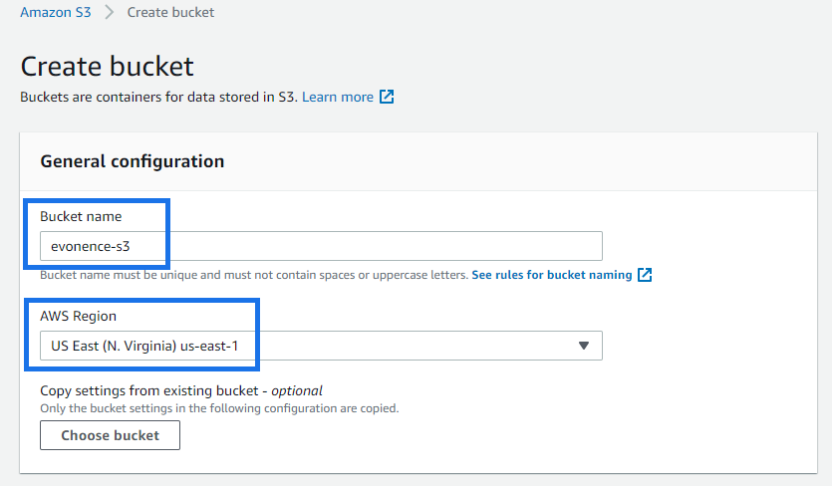Viewport: 832px width, 486px height.
Task: Click the italic optional text in copy settings
Action: coord(297,391)
